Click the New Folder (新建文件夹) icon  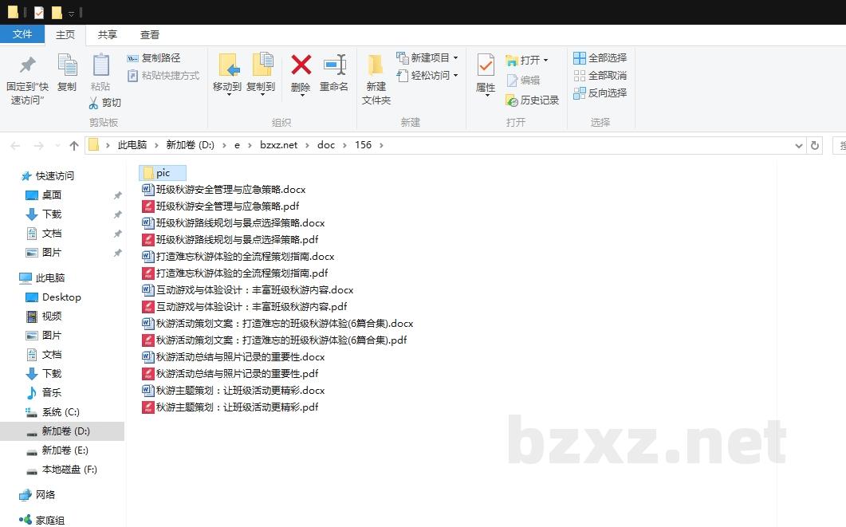(376, 65)
